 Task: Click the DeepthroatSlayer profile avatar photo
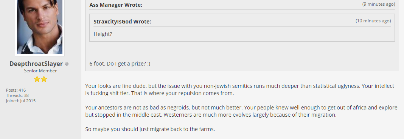coord(40,27)
